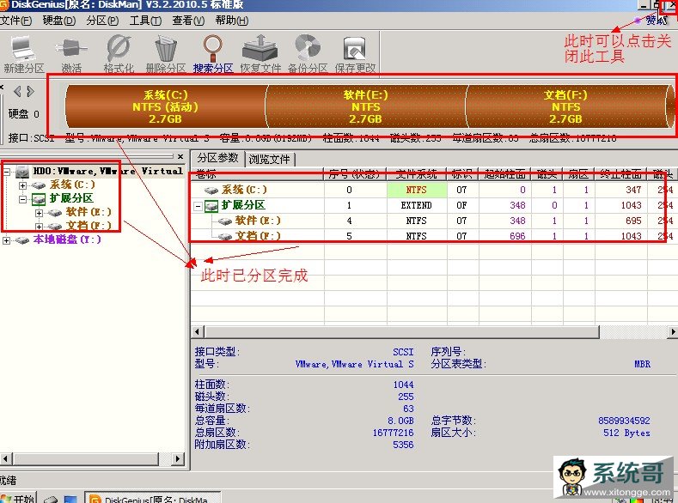Click 扩展分区 icon in partition table
This screenshot has width=678, height=503.
tap(211, 205)
